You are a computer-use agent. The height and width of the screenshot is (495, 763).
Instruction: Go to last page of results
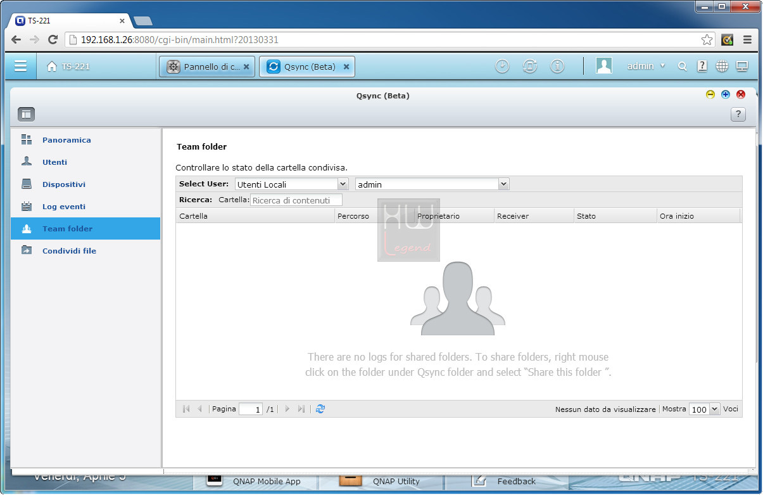[x=301, y=409]
